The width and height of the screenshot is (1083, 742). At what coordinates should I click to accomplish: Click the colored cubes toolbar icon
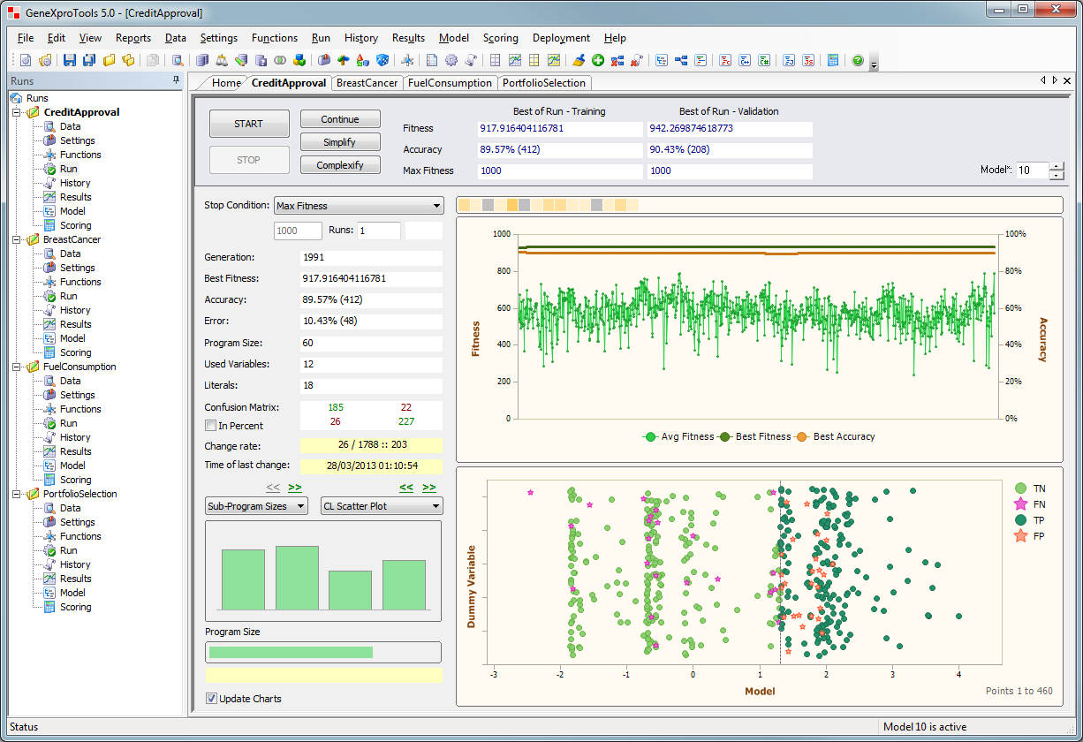click(x=299, y=60)
